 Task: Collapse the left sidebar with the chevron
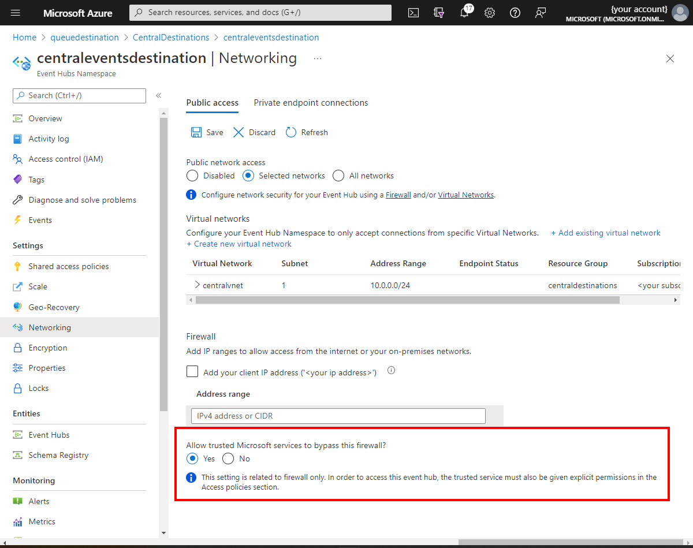coord(158,96)
